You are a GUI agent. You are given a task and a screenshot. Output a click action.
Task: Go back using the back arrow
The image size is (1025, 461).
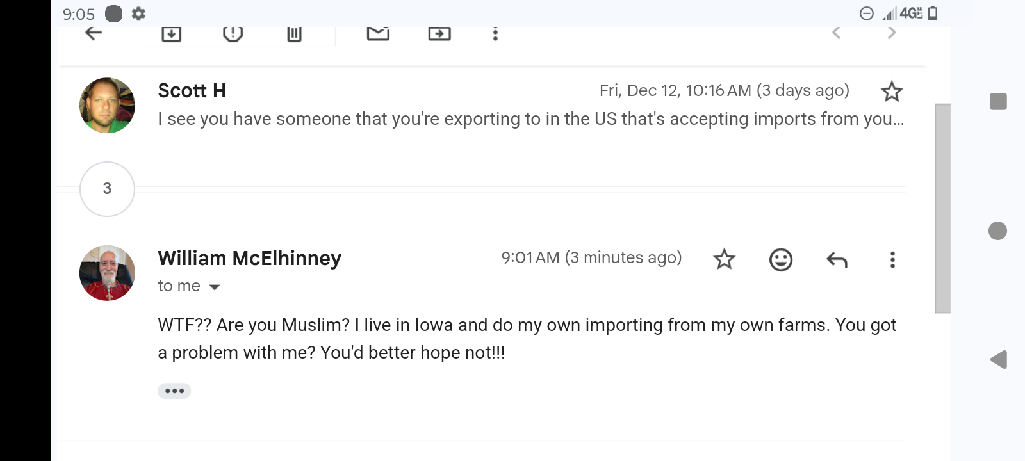(x=94, y=33)
